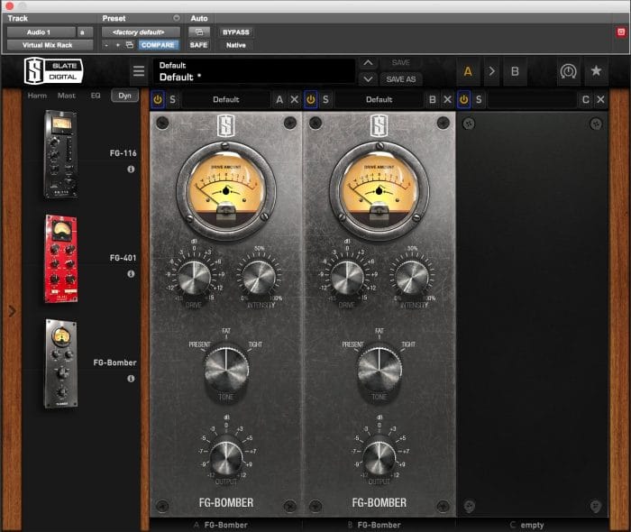Switch to the EQ module tab

pyautogui.click(x=96, y=96)
